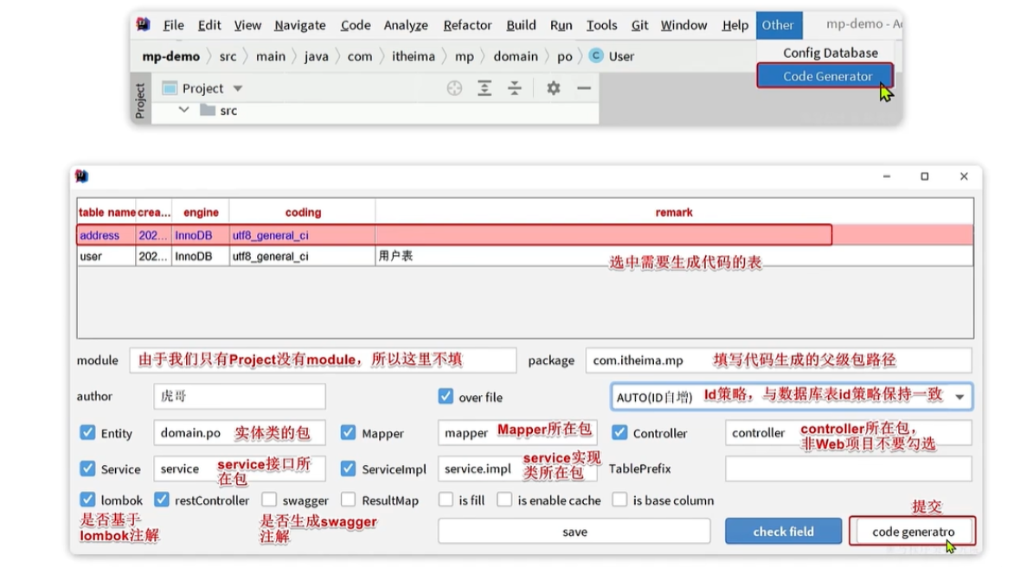
Task: Click the IntelliJ logo in the menu bar
Action: tap(144, 25)
